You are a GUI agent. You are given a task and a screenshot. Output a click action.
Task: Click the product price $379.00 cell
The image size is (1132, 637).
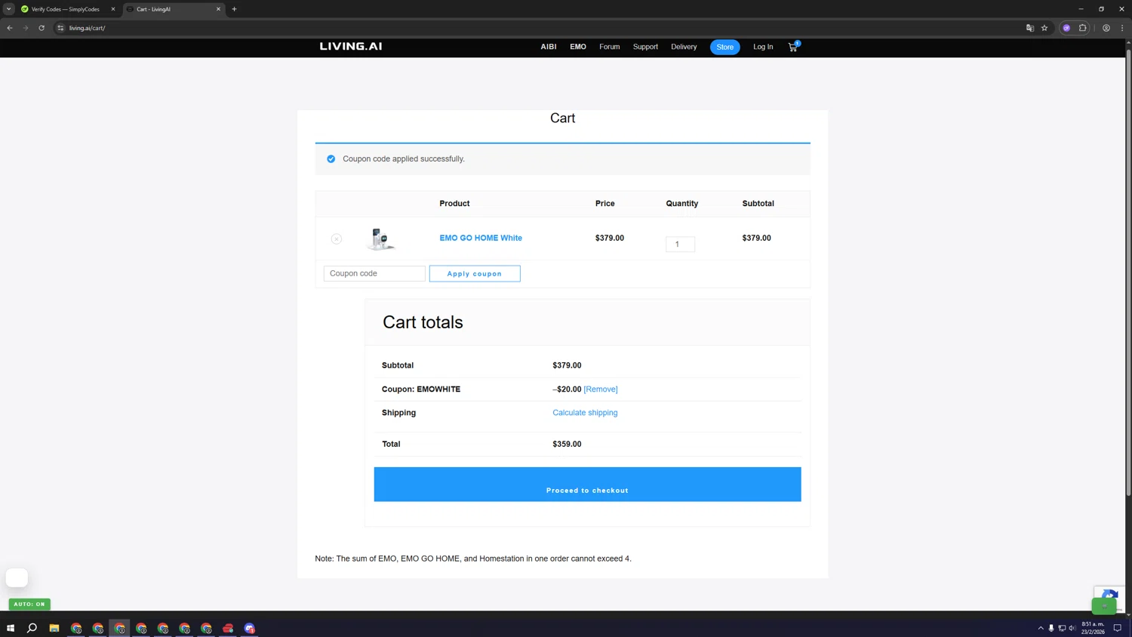click(x=610, y=238)
